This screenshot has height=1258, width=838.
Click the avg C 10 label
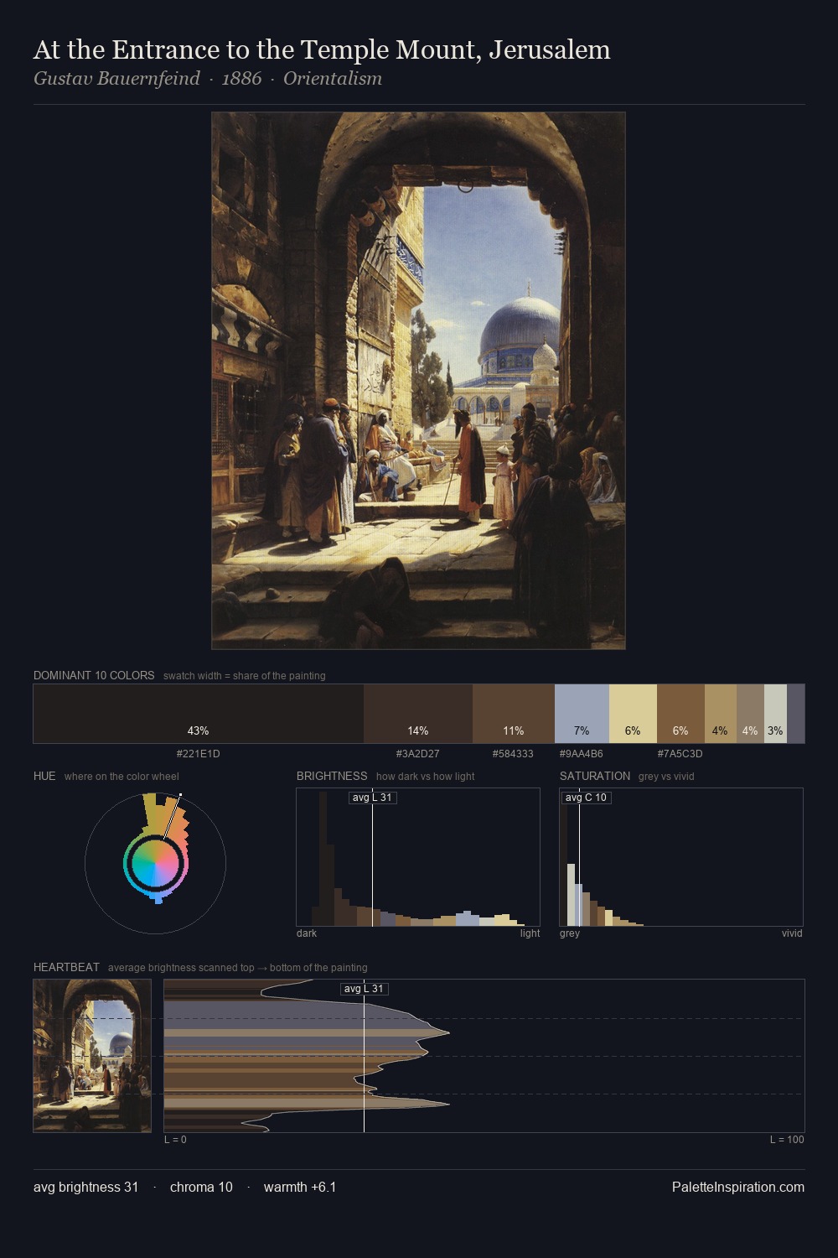586,798
